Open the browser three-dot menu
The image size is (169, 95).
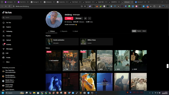(167, 6)
